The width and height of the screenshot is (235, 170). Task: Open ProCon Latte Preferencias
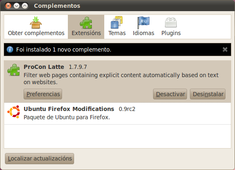pos(43,94)
